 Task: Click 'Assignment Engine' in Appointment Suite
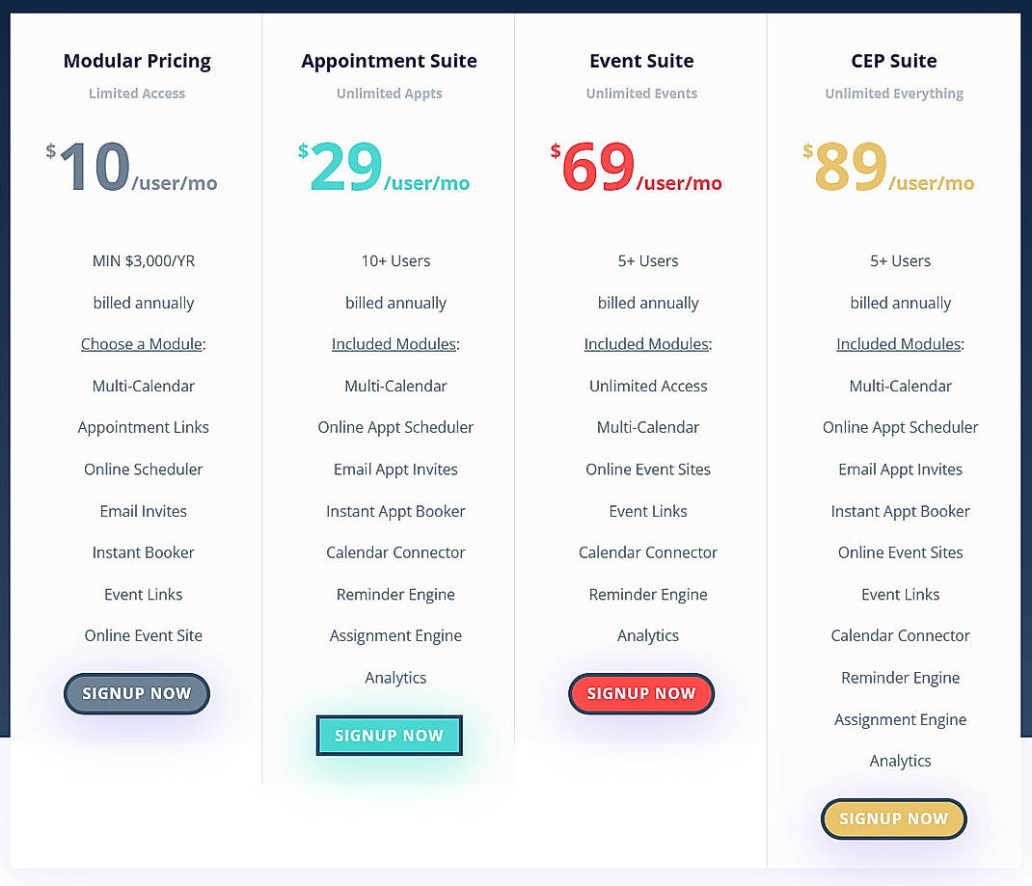(395, 636)
